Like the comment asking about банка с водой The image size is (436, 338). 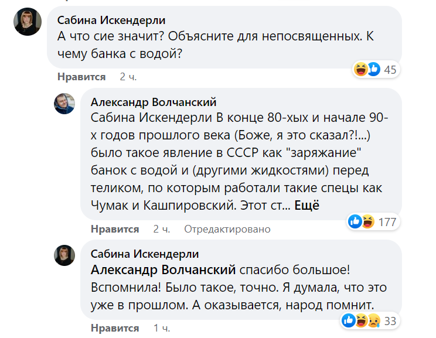tap(81, 77)
